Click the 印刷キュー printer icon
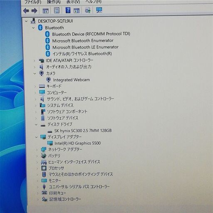This screenshot has width=213, height=213. (45, 193)
